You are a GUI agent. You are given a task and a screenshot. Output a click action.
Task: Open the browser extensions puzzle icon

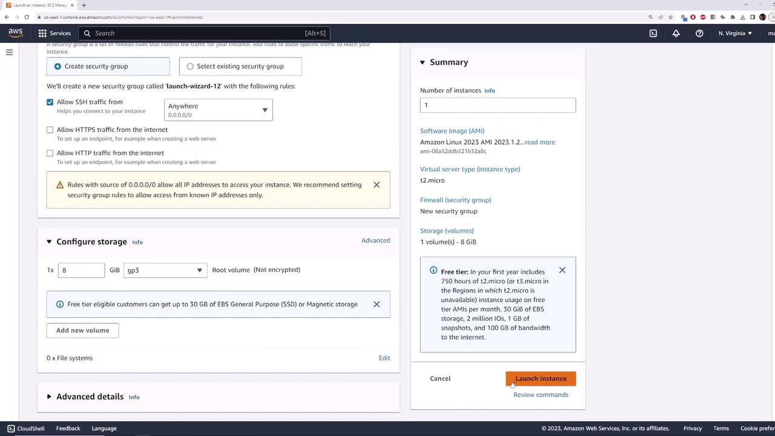733,17
